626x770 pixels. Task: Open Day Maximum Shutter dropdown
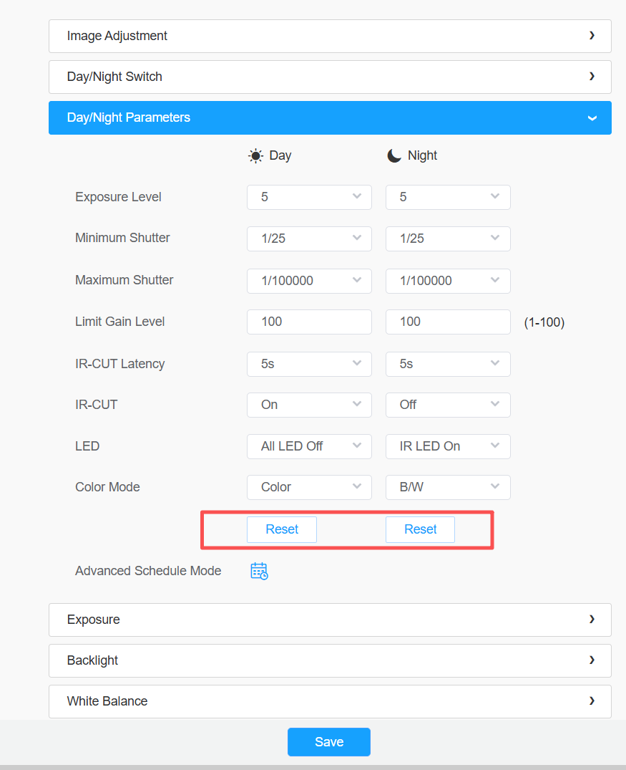309,281
